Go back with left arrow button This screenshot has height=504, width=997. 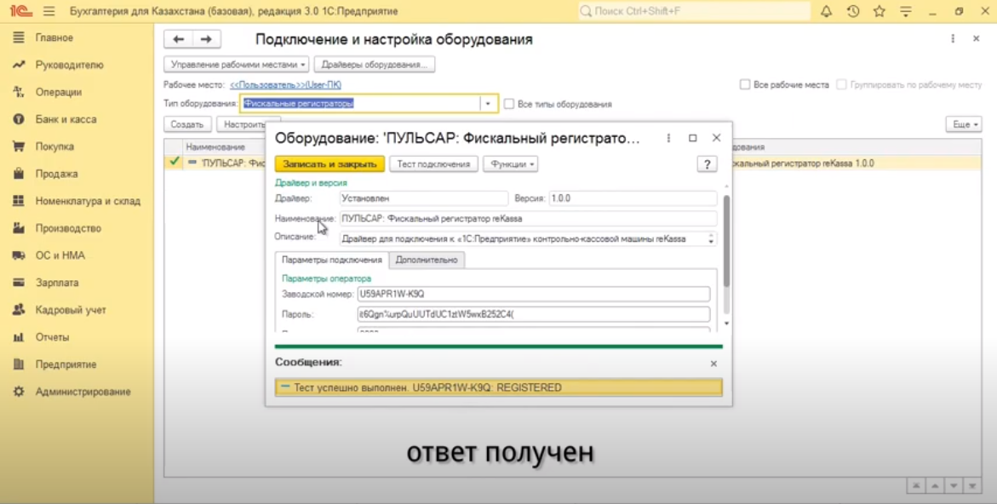pyautogui.click(x=178, y=39)
